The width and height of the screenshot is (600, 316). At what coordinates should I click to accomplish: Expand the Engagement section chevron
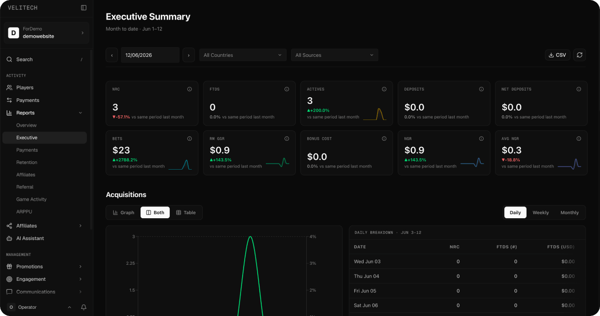[80, 279]
